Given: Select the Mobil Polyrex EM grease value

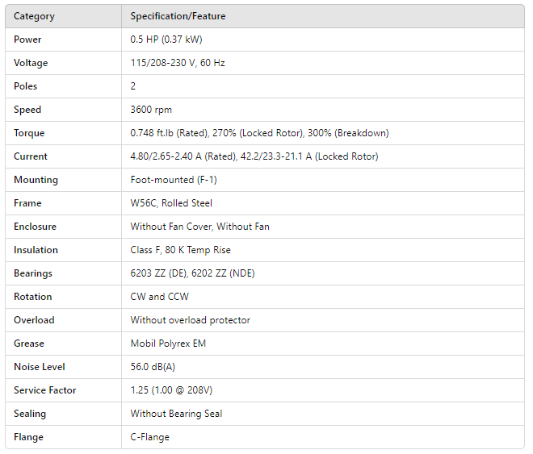Looking at the screenshot, I should (x=168, y=344).
